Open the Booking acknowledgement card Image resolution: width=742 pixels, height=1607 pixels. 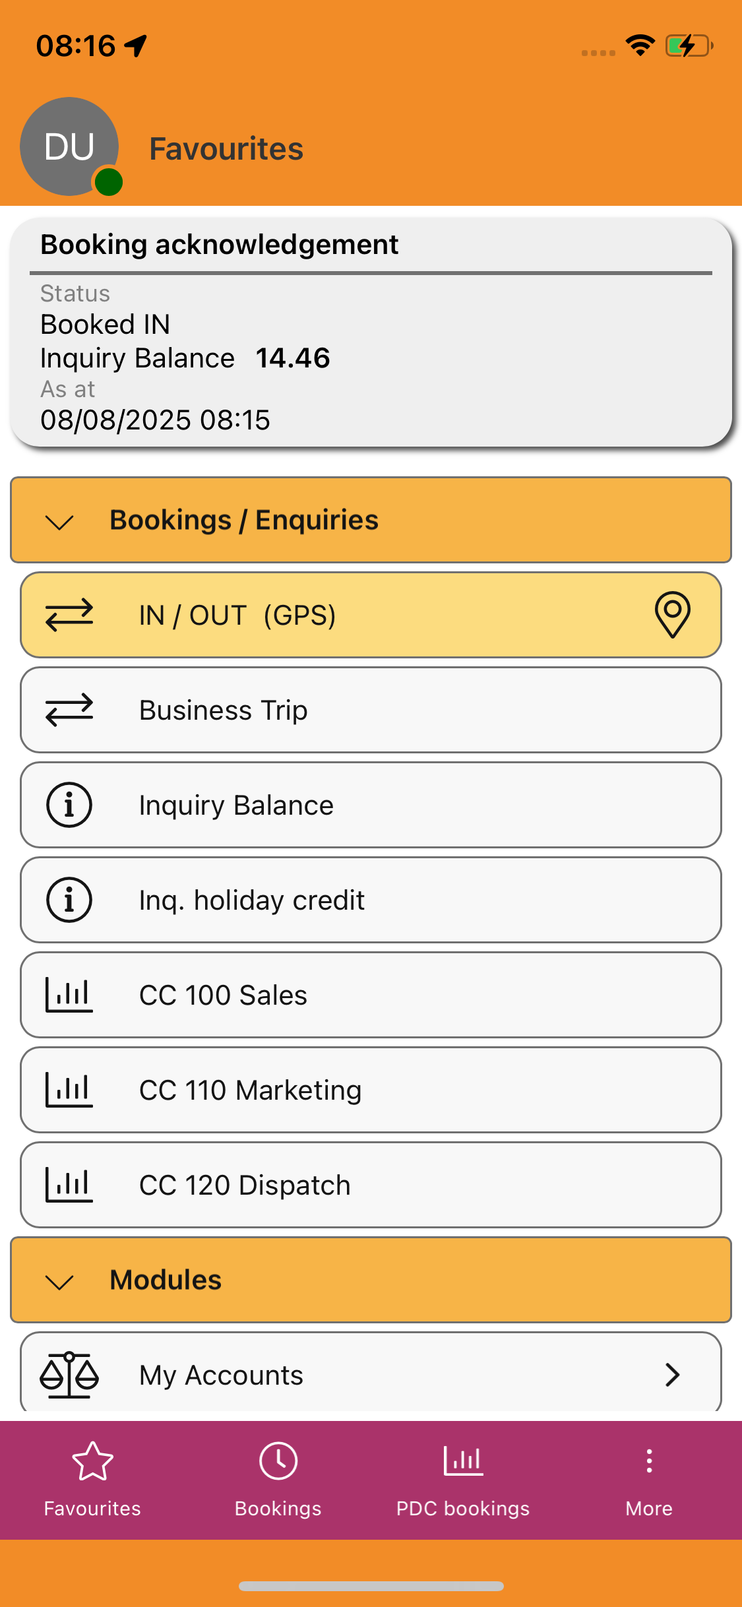point(371,332)
